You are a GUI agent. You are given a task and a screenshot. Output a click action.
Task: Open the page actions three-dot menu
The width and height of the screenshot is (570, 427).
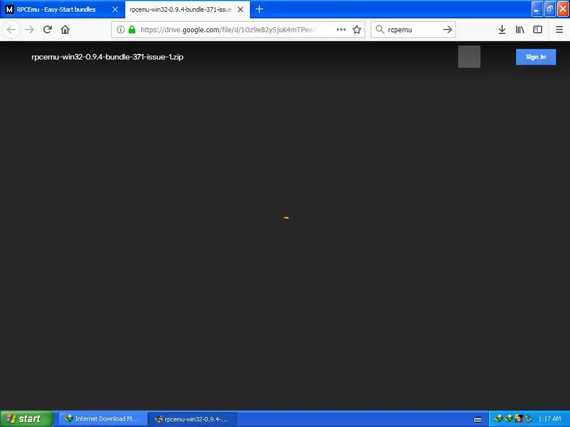click(341, 29)
